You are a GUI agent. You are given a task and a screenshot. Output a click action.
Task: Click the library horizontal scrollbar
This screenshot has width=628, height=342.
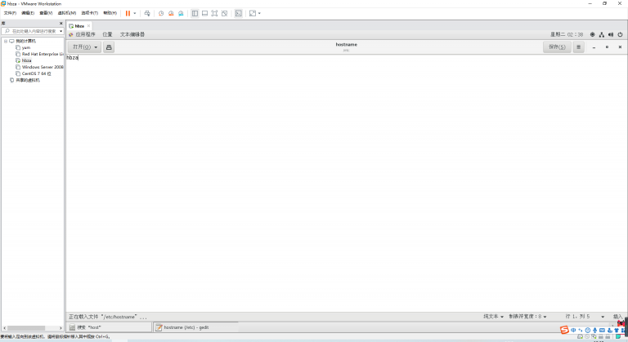coord(26,328)
